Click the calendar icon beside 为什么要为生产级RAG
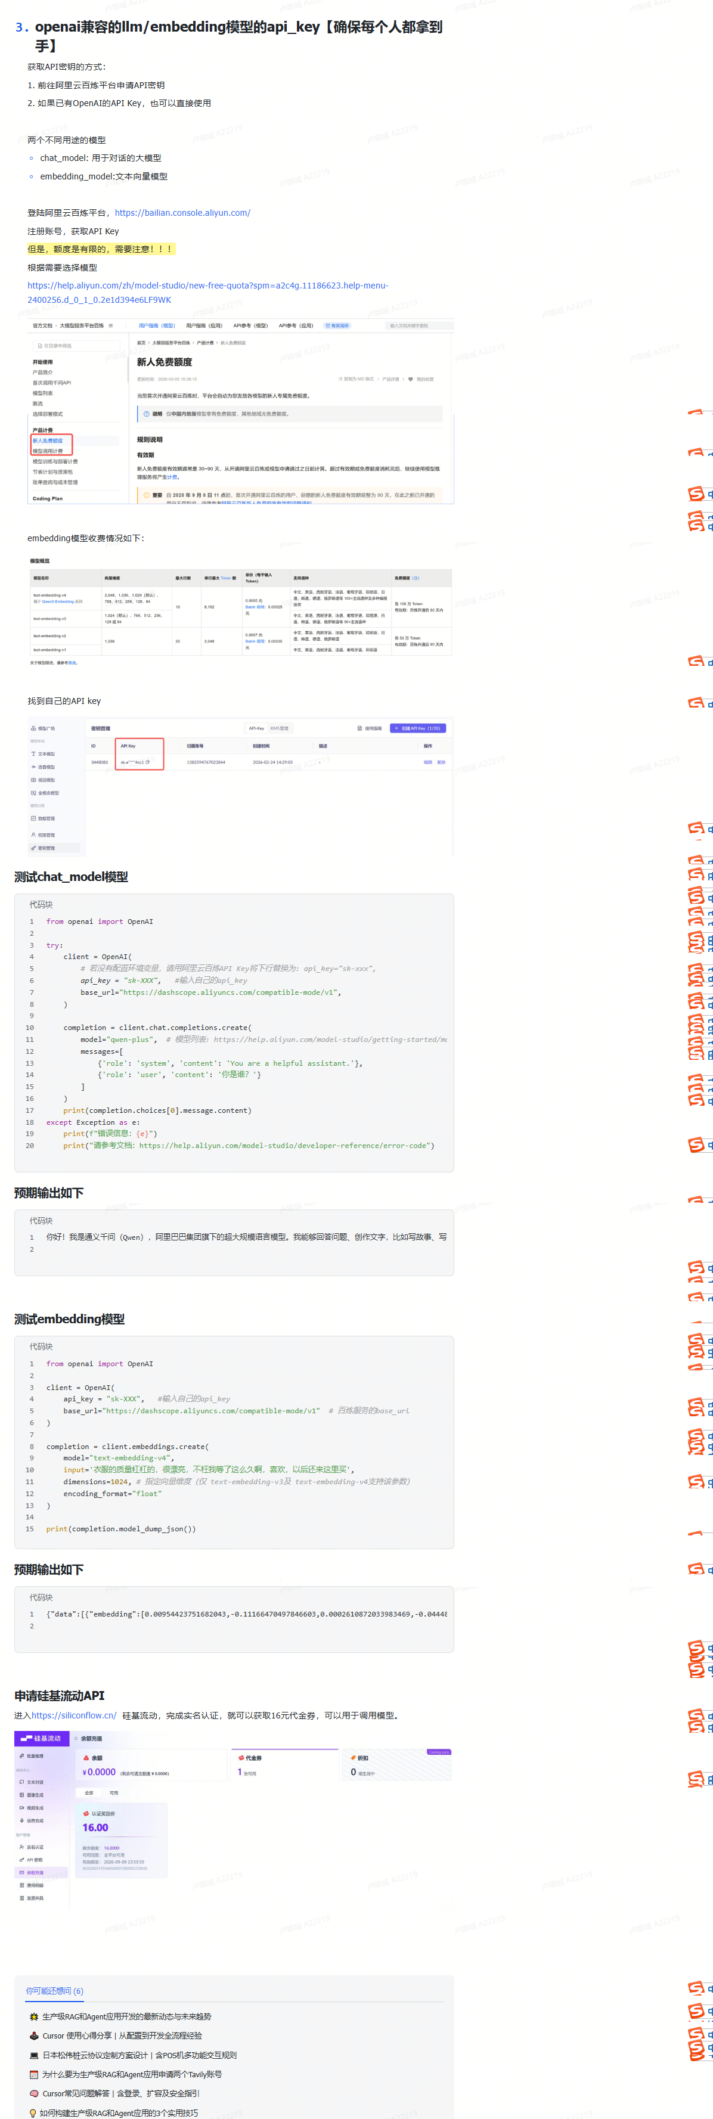This screenshot has height=2119, width=713. pos(34,2074)
